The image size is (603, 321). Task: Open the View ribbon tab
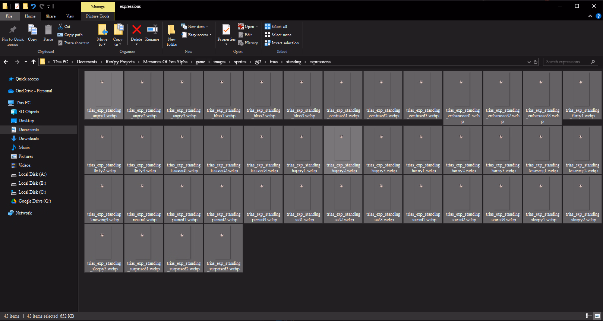pos(70,16)
